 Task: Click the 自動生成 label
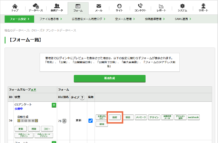tap(23, 117)
